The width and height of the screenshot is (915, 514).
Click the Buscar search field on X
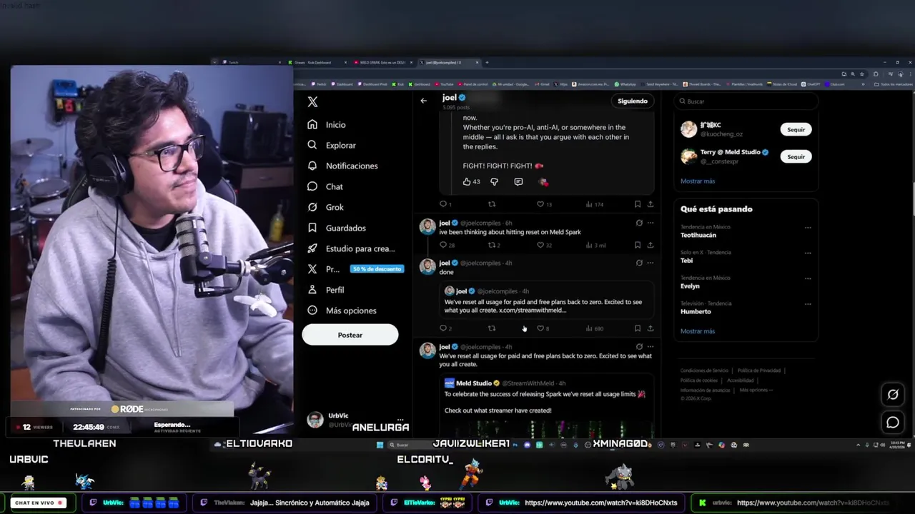tap(746, 101)
